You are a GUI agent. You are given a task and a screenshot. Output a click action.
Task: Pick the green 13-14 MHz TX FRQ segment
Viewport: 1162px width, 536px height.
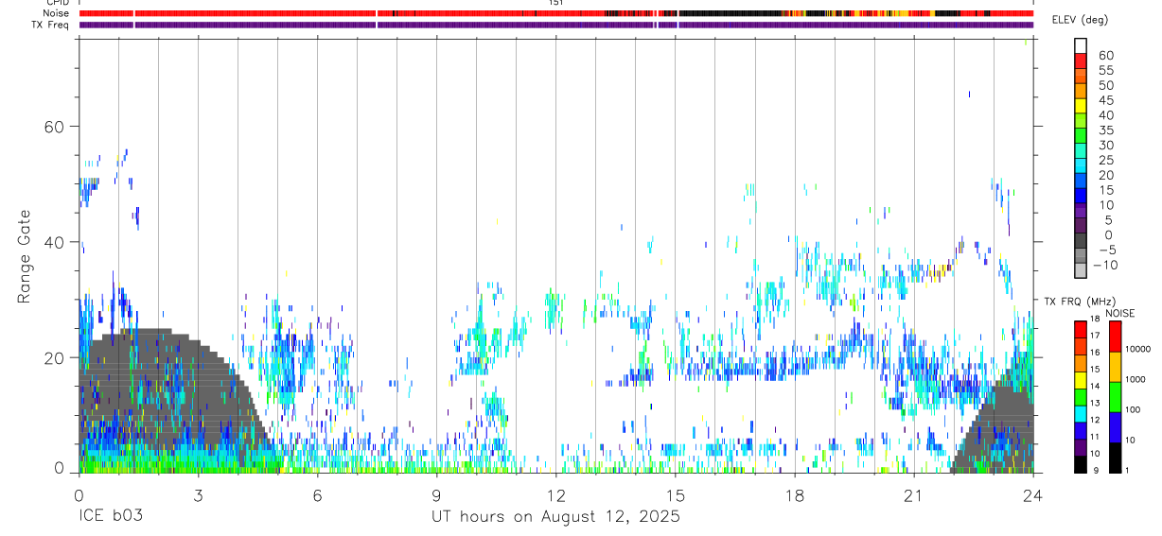tap(1081, 397)
